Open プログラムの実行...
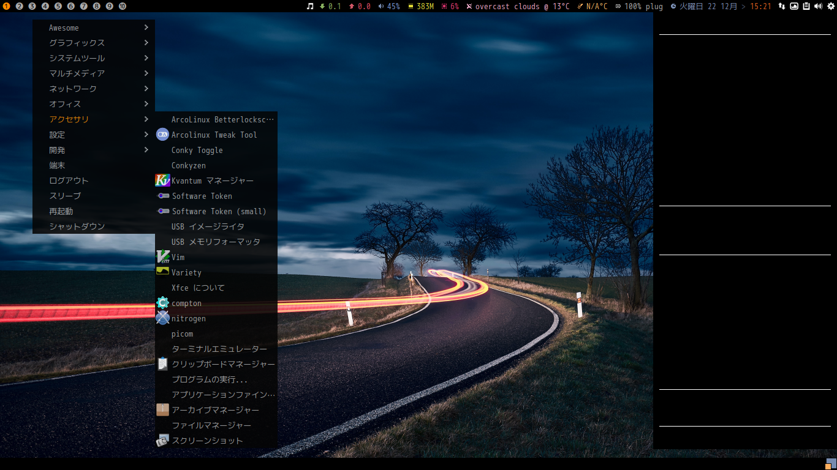 pos(216,379)
